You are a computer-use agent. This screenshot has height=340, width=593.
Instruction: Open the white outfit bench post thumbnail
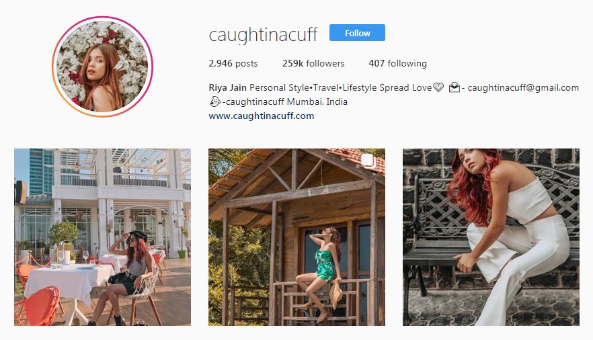491,237
